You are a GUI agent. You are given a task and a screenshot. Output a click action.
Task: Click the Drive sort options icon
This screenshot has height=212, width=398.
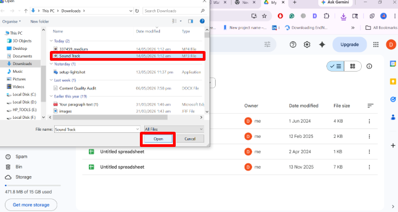370,106
